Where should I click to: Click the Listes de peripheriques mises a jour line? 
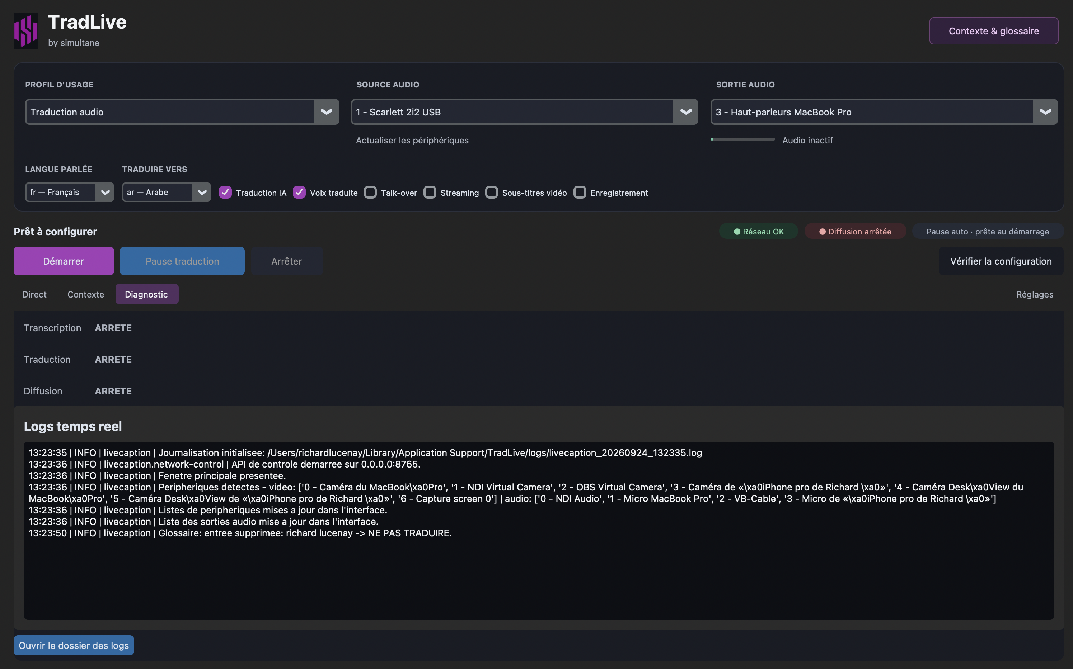208,510
